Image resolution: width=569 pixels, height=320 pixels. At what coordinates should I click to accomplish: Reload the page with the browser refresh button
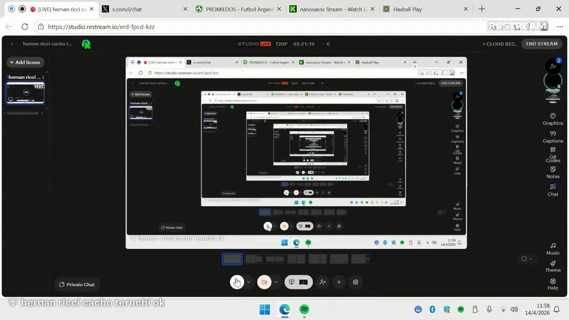coord(25,27)
